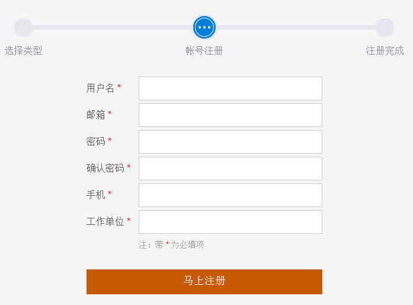Click into the 邮箱 text box

pyautogui.click(x=230, y=115)
